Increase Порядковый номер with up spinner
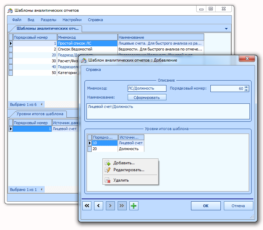This screenshot has height=230, width=263. (246, 87)
